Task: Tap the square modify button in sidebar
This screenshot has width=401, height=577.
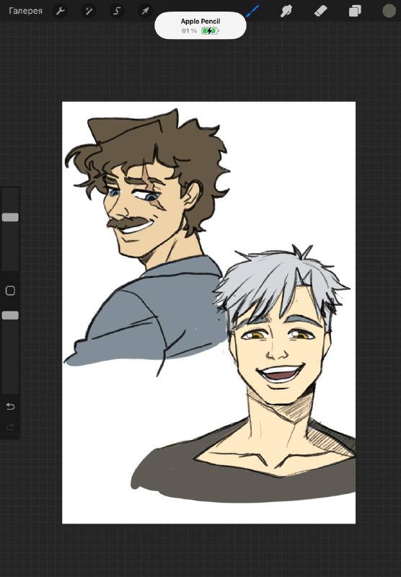Action: (10, 291)
